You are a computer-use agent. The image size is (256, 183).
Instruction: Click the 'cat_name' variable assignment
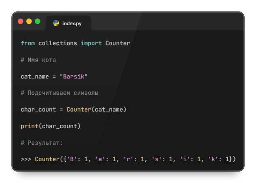pos(35,76)
